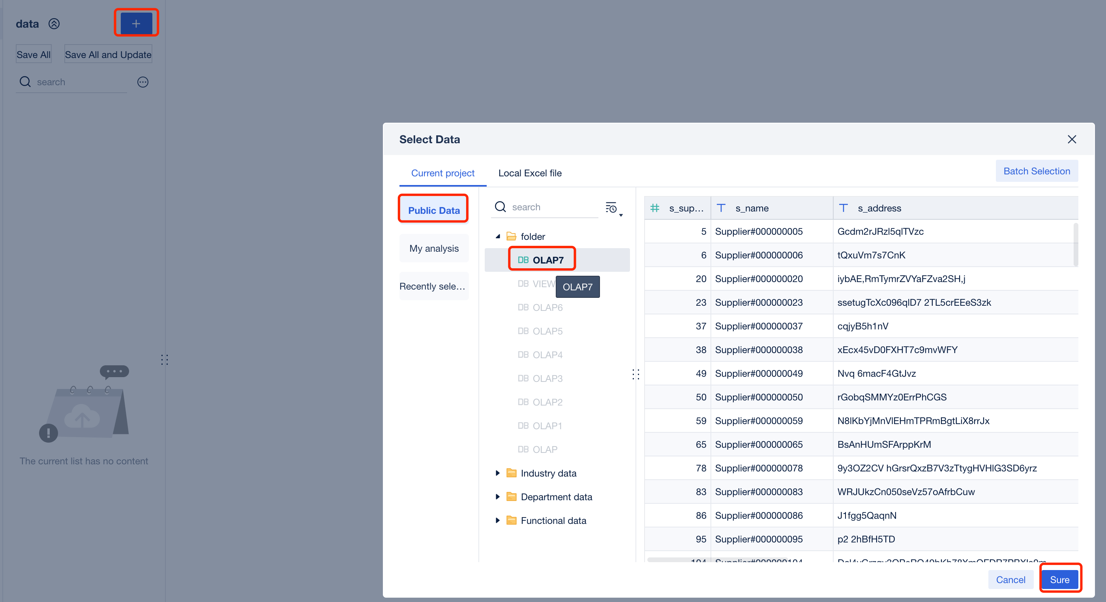Screen dimensions: 1106x602
Task: Select the OLAP6 database table
Action: [547, 308]
